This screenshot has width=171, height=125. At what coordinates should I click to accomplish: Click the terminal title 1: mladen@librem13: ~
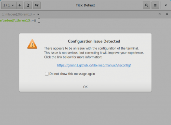[x=19, y=14]
